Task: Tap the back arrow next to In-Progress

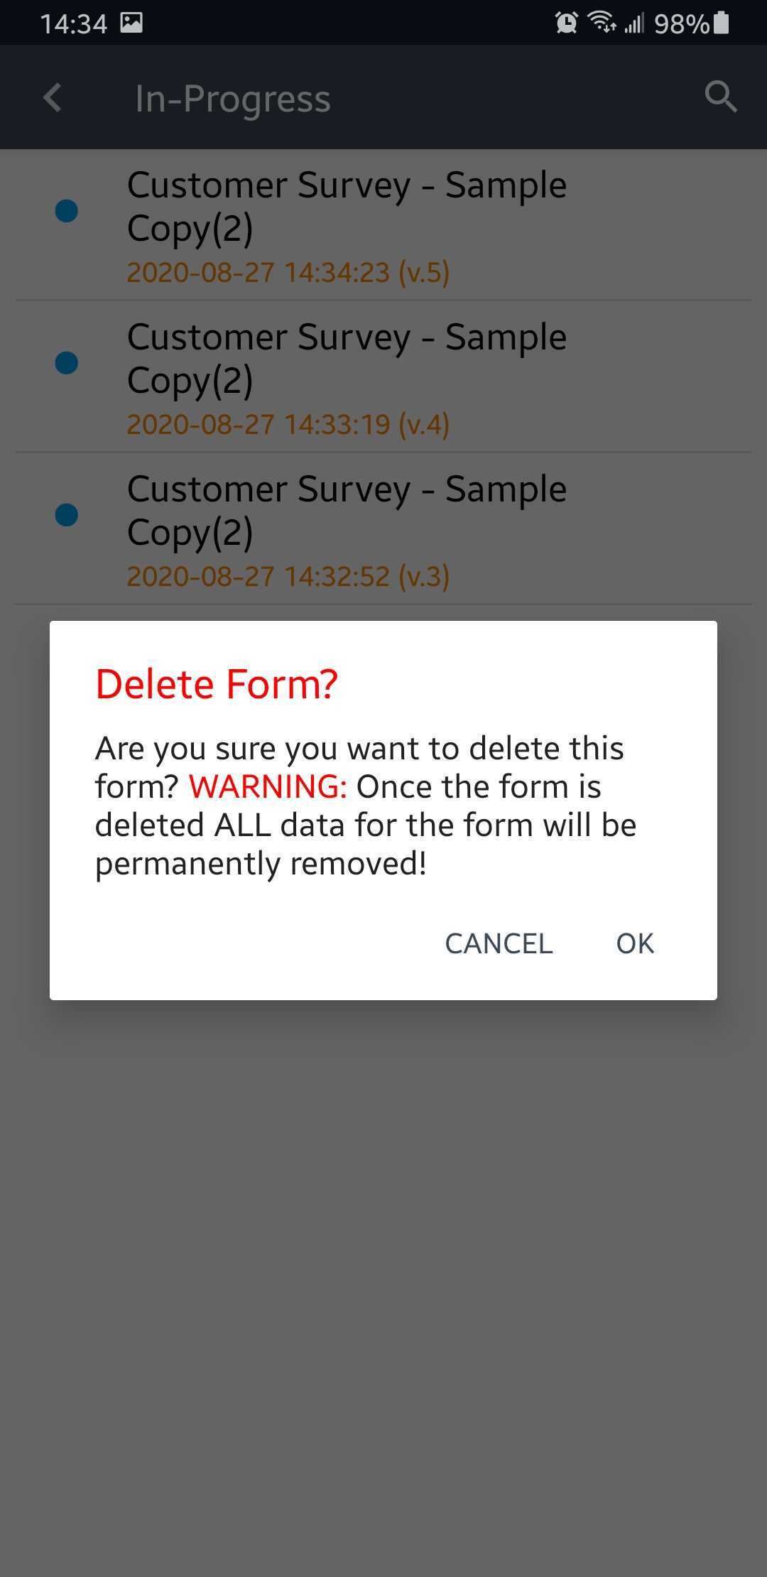Action: pyautogui.click(x=51, y=97)
